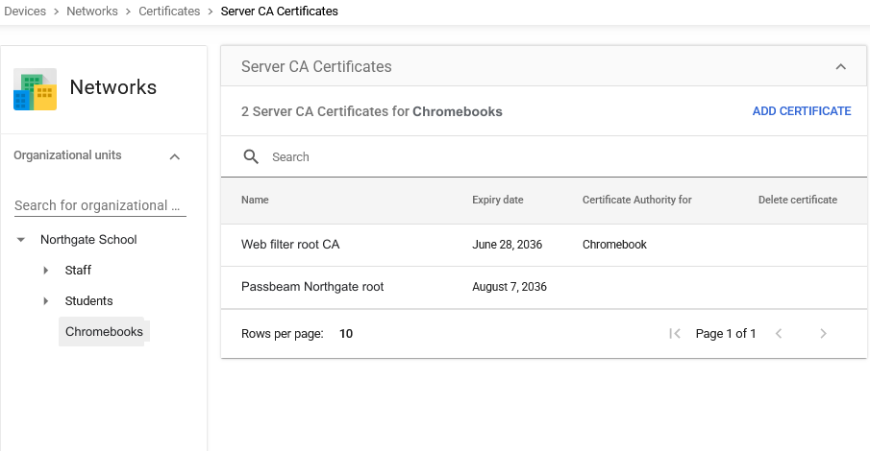Open the Web filter root CA certificate

[290, 245]
